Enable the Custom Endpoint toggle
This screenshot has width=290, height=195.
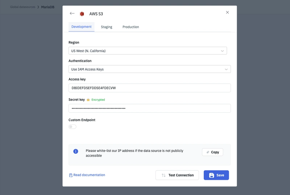click(x=72, y=127)
